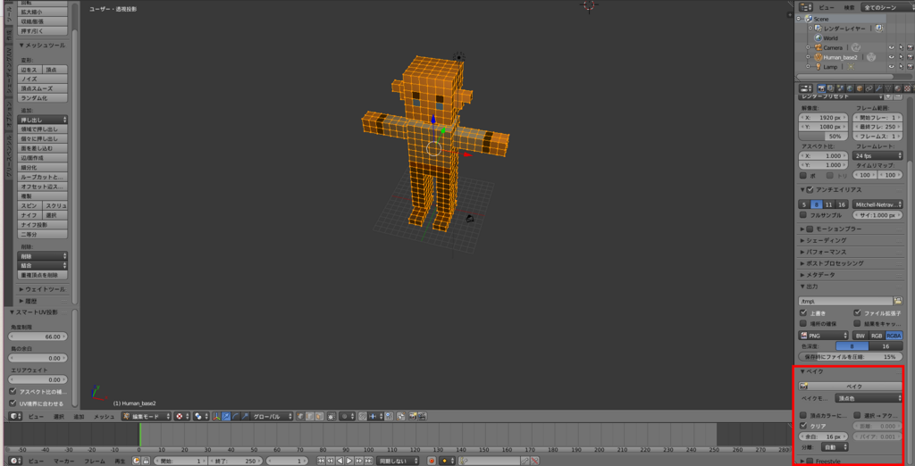Click the 角度制限 66.00 slider field
Image resolution: width=915 pixels, height=466 pixels.
(x=39, y=337)
